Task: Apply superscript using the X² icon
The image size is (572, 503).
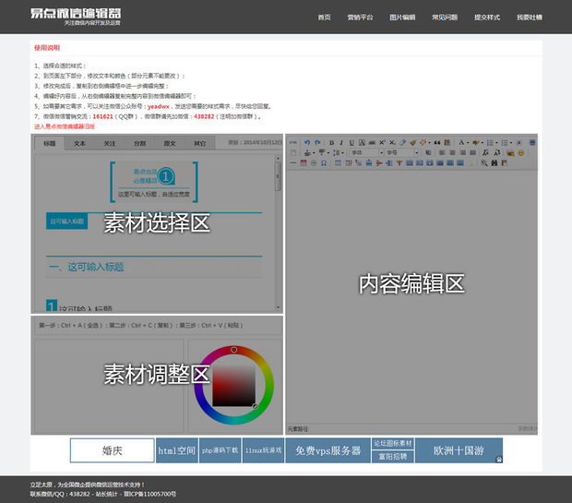Action: tap(382, 143)
